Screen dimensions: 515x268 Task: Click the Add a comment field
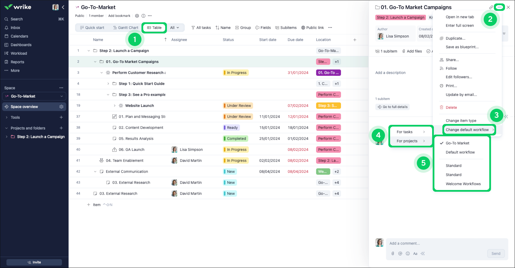[446, 243]
